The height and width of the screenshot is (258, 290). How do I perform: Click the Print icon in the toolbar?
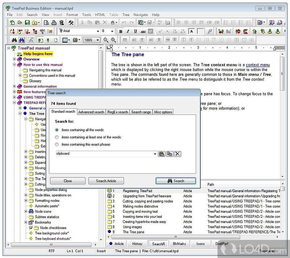[54, 22]
